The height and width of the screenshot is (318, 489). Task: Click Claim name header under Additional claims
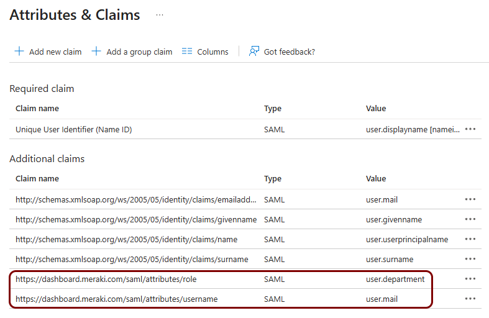point(37,179)
